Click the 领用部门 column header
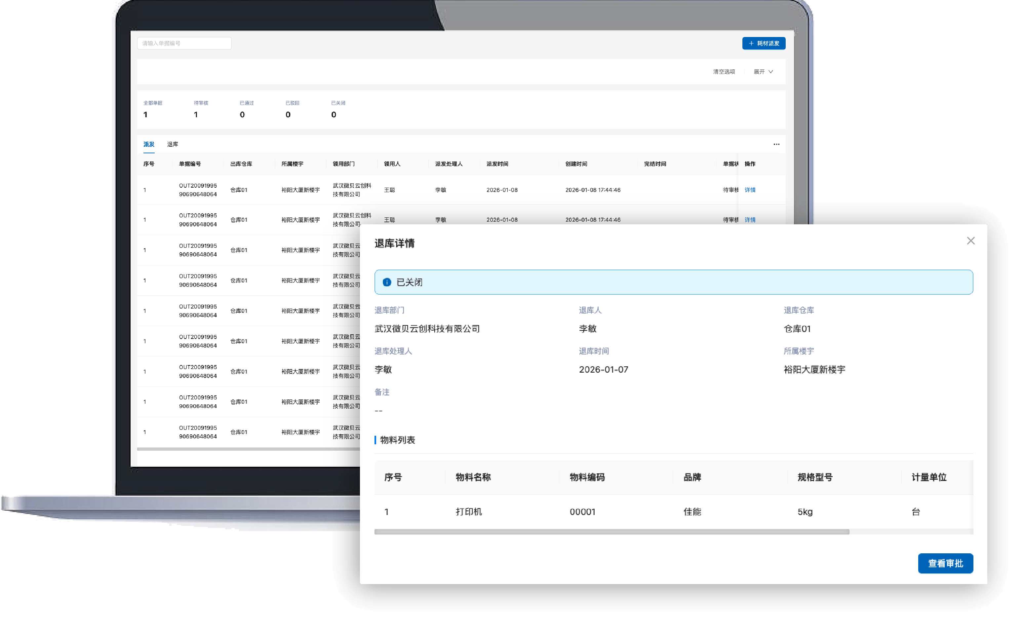This screenshot has height=627, width=1024. point(344,164)
